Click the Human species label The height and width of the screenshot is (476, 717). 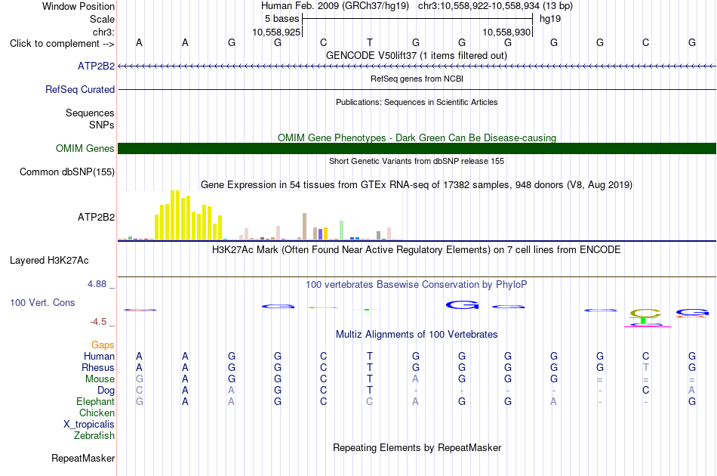[99, 356]
